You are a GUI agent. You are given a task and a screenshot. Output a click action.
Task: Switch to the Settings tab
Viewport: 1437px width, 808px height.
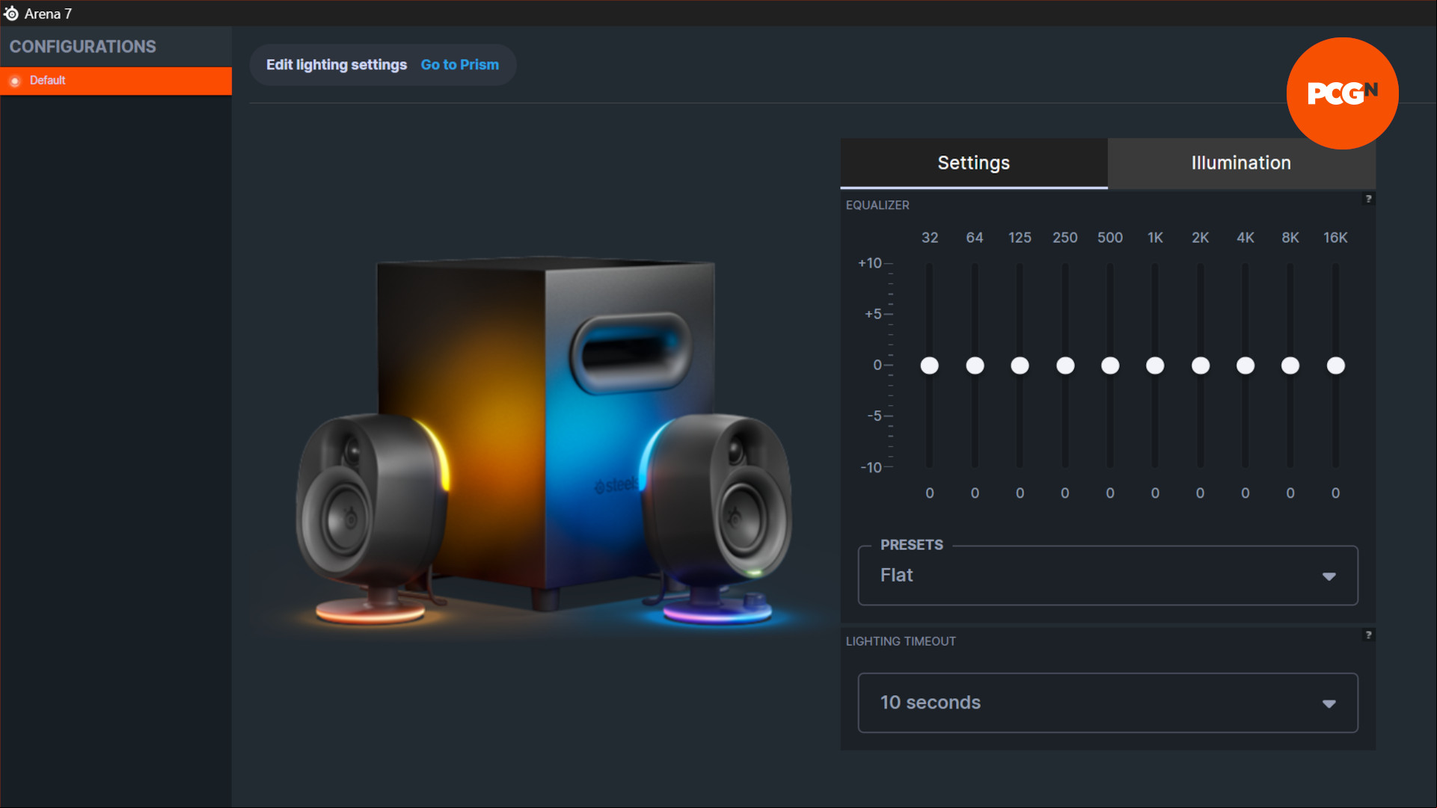click(x=974, y=163)
